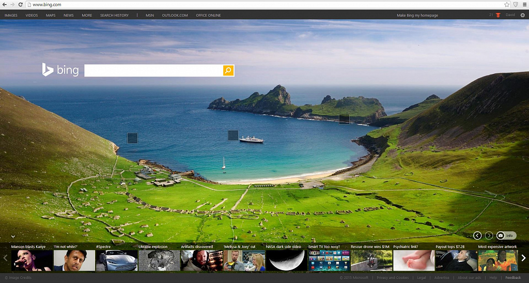The image size is (529, 283).
Task: Open the 'Ukraine explosion' story
Action: click(159, 260)
